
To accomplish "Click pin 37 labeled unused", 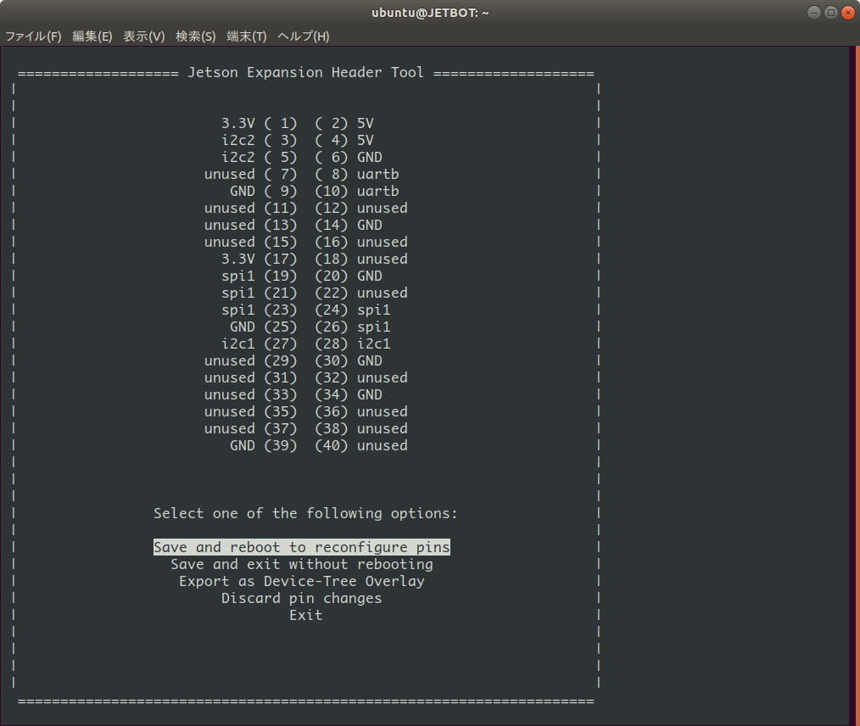I will pyautogui.click(x=251, y=429).
